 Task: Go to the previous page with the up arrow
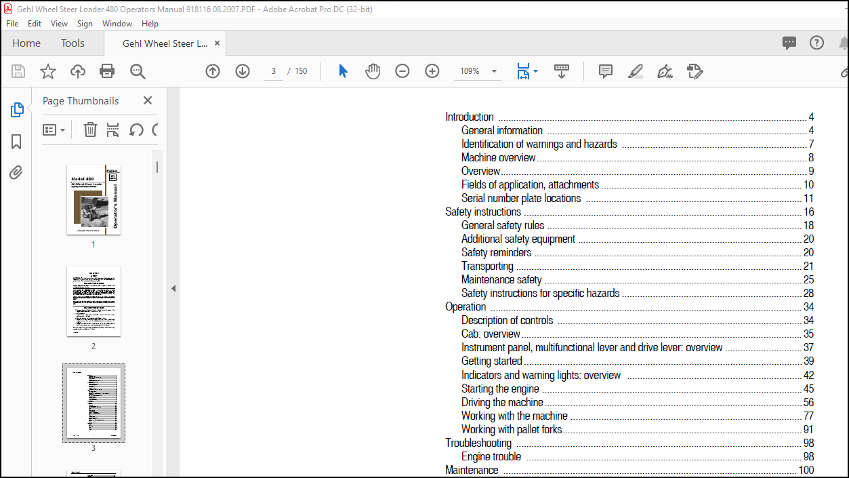coord(213,71)
